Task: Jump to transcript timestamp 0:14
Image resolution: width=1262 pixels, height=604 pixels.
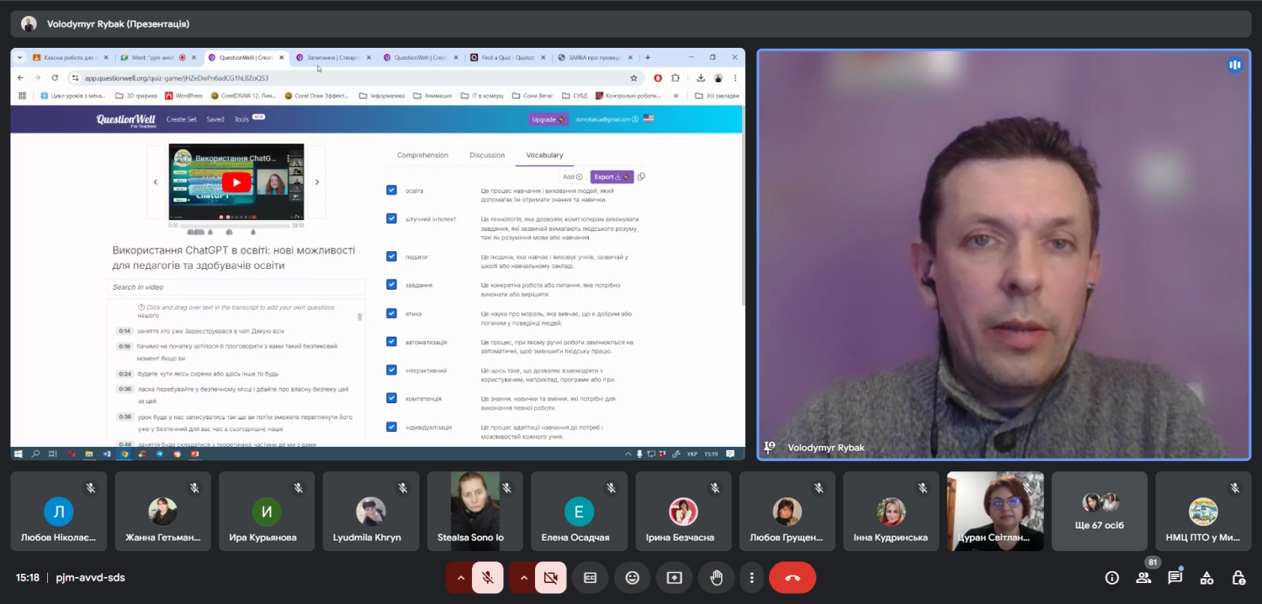Action: click(x=125, y=331)
